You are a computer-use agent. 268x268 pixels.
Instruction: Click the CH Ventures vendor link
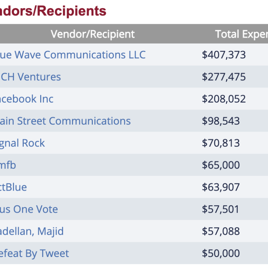click(x=30, y=77)
